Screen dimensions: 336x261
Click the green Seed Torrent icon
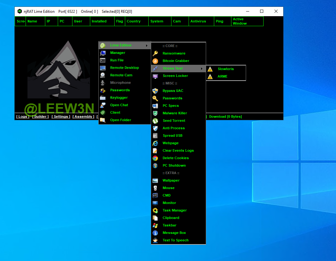click(x=155, y=121)
